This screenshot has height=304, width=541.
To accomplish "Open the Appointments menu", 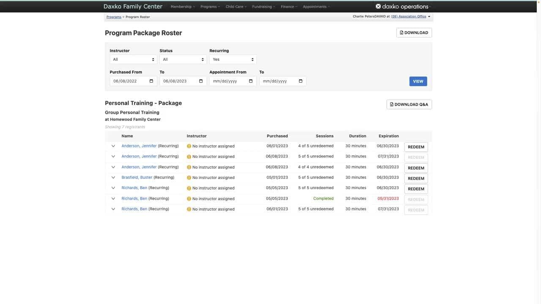I will [x=317, y=7].
